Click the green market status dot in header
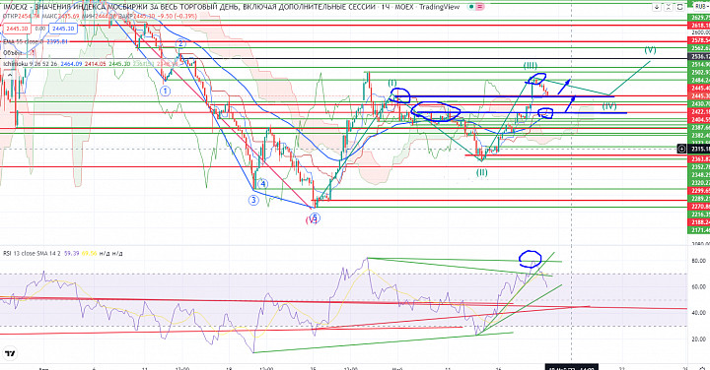This screenshot has width=710, height=370. click(471, 7)
